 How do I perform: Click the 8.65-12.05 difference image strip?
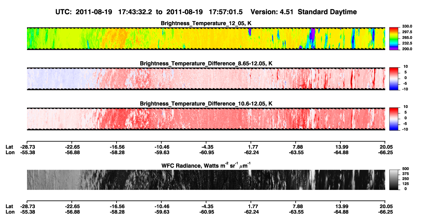[x=206, y=79]
